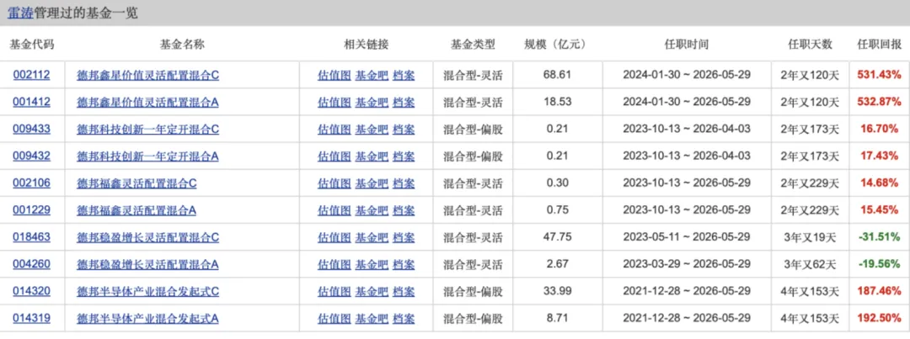Open 德邦科技创新一年定开混合A fund page

[147, 156]
